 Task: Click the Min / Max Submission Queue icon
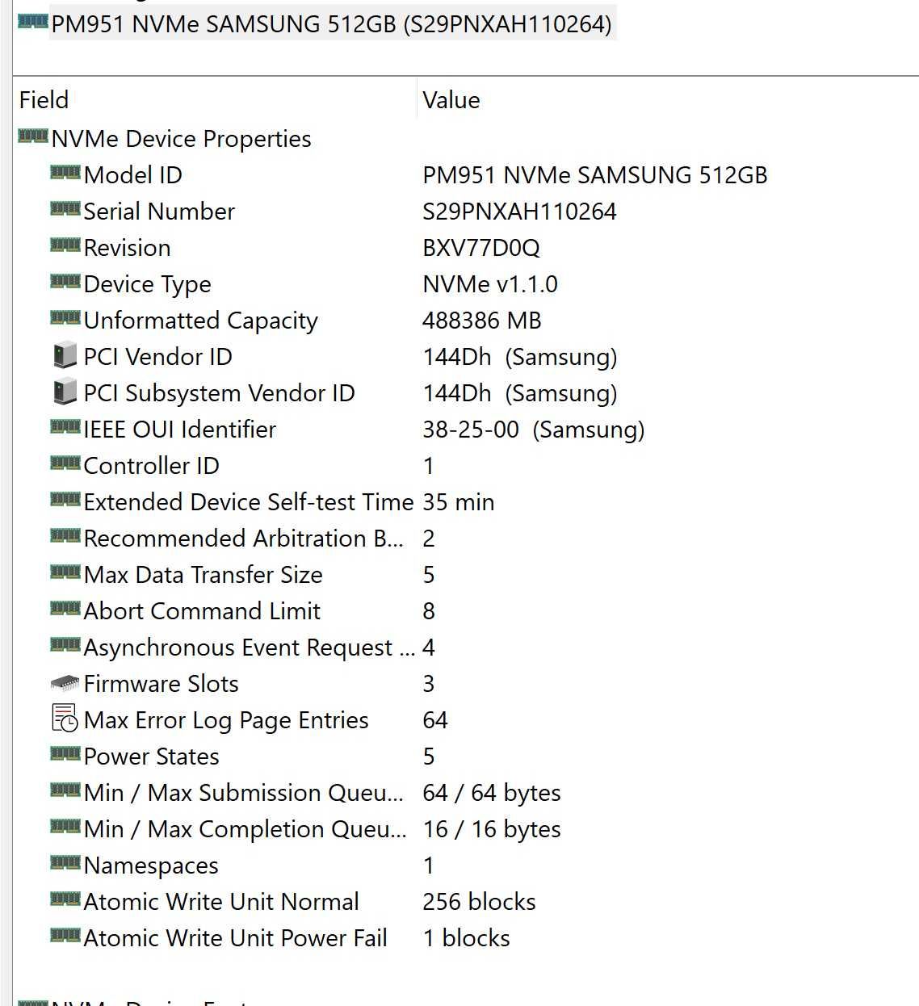tap(65, 790)
